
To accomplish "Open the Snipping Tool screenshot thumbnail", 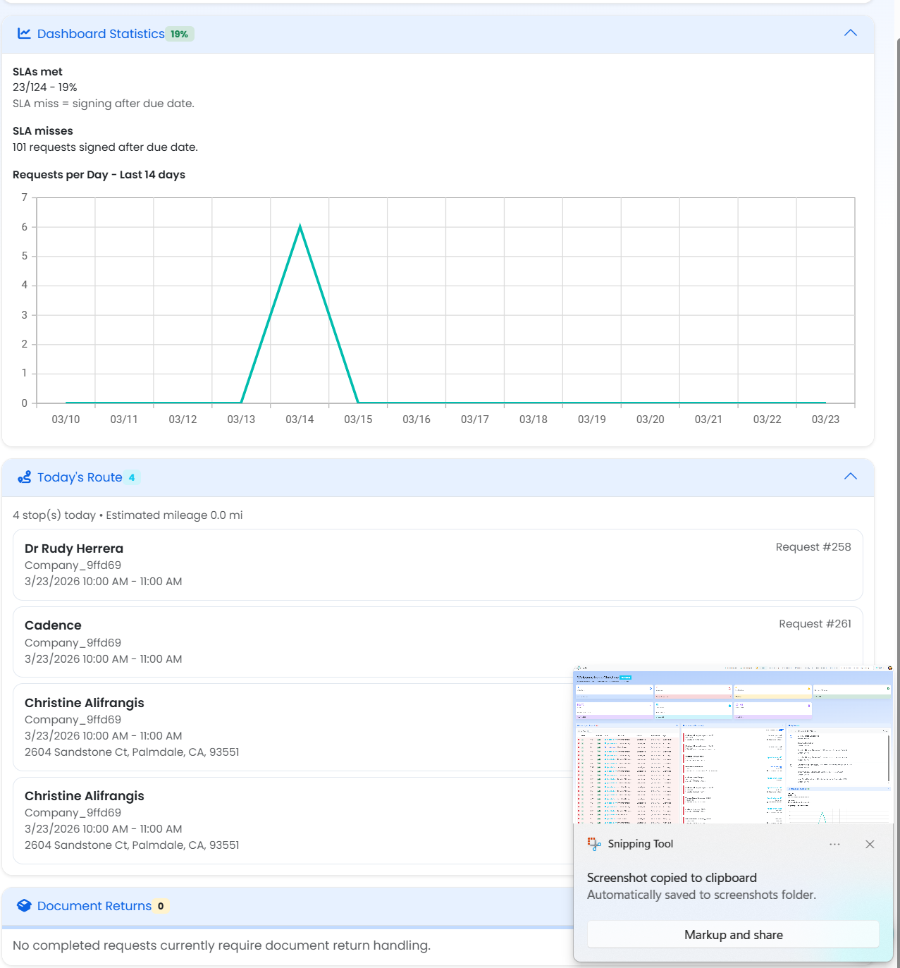I will 733,744.
